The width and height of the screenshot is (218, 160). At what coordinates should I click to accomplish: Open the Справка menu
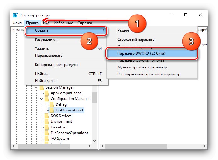(85, 23)
